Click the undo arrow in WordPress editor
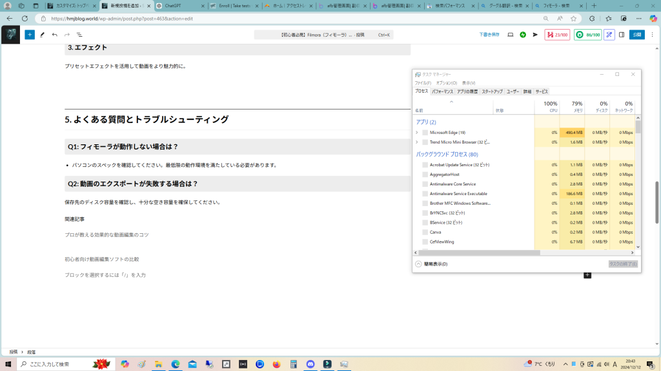 pos(54,35)
